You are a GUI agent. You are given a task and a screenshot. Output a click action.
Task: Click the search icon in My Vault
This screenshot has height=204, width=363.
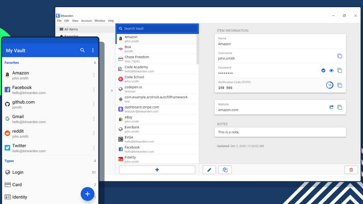tap(83, 50)
